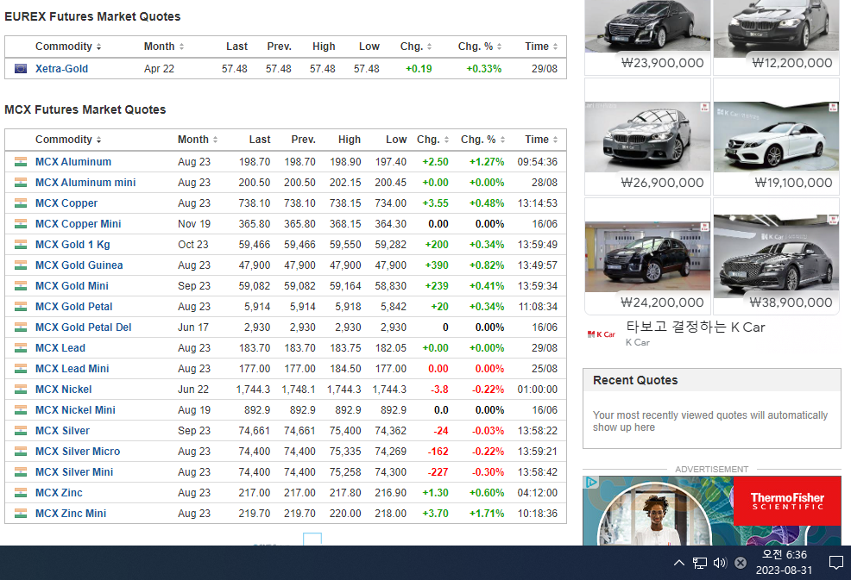Open the MCX Nickel Mini link
The image size is (851, 580).
(75, 410)
